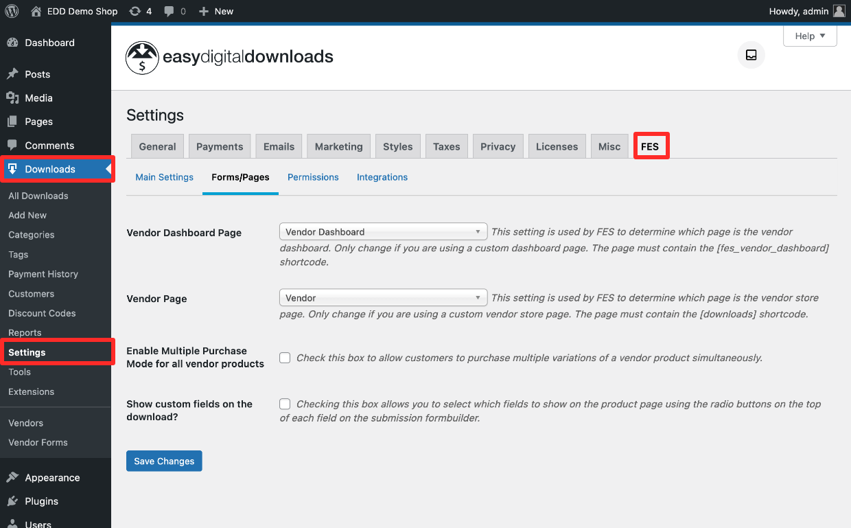This screenshot has height=528, width=851.
Task: Go to Vendors submenu
Action: (x=26, y=423)
